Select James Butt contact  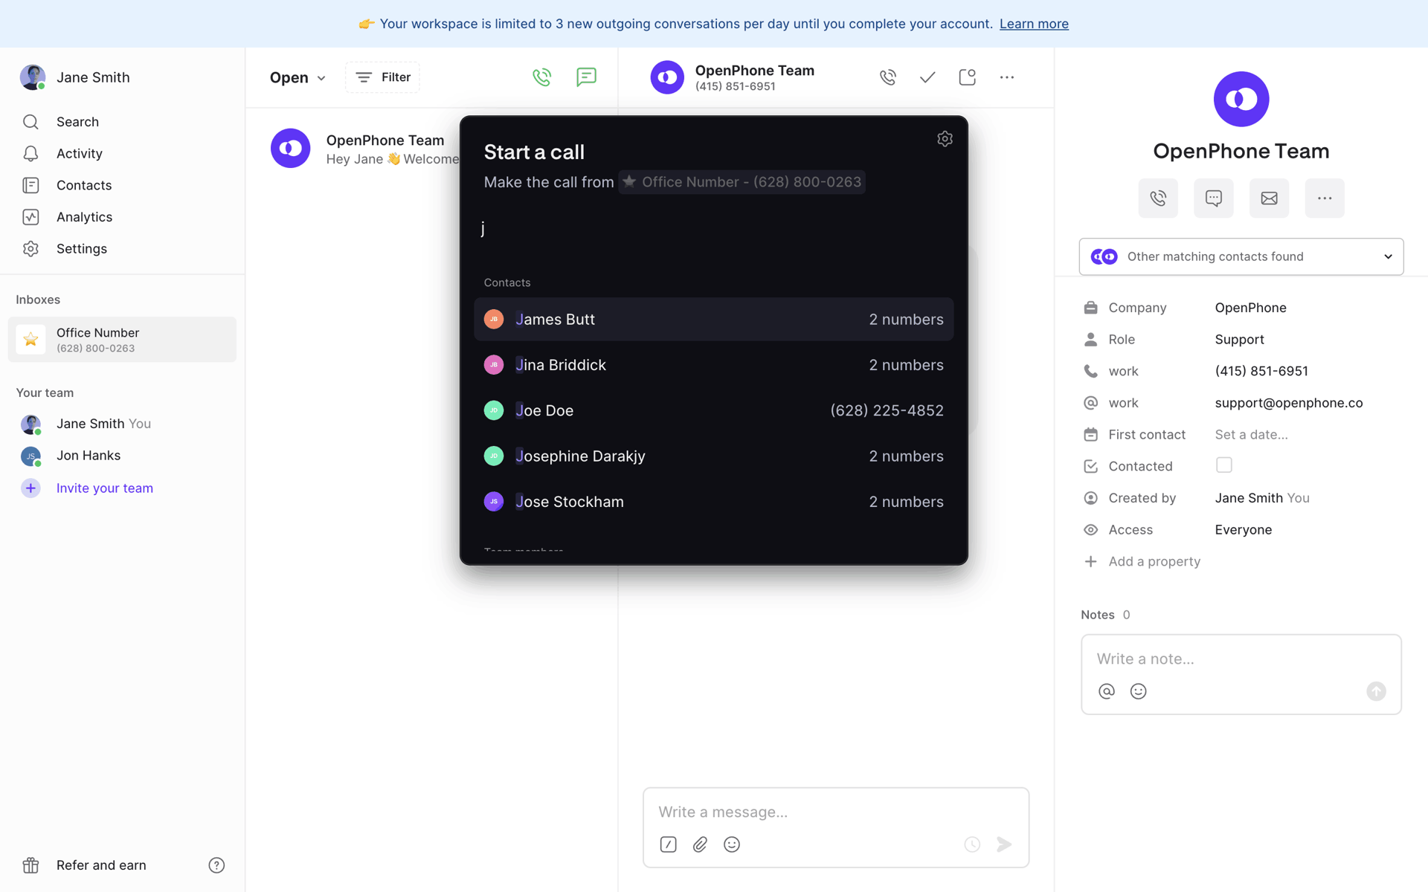coord(714,320)
